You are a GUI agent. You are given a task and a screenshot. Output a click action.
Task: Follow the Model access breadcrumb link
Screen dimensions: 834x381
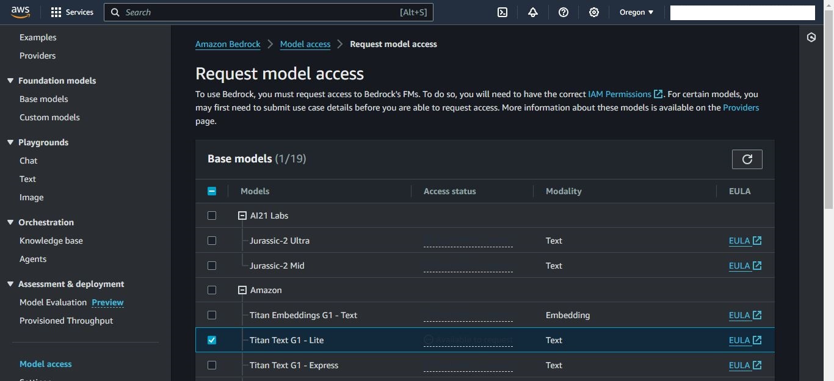[x=305, y=44]
